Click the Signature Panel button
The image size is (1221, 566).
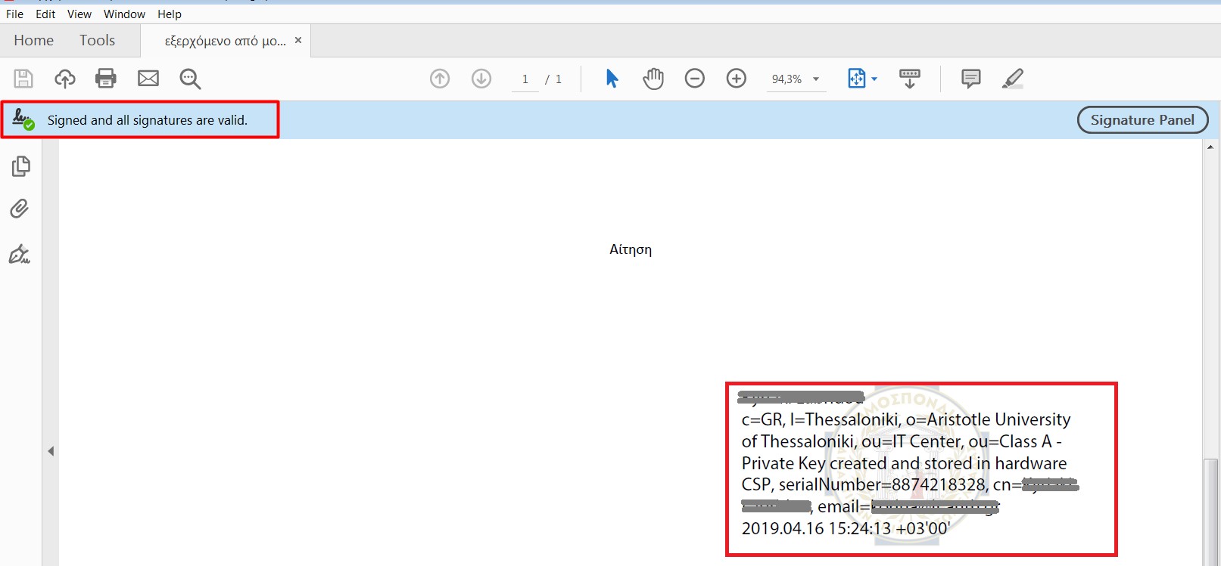coord(1142,120)
